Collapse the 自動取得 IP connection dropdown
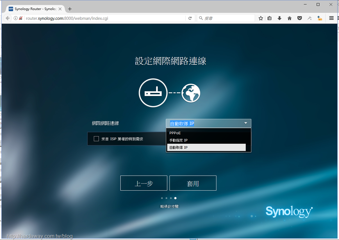Screen dimensions: 339x240 point(209,123)
